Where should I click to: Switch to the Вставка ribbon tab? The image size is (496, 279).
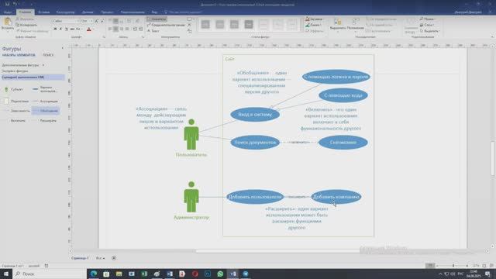pyautogui.click(x=44, y=12)
